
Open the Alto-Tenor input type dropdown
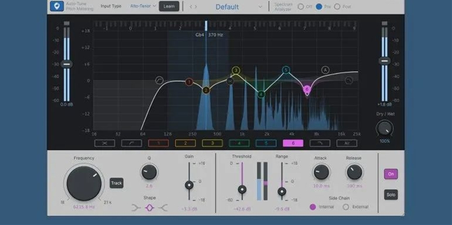(x=143, y=6)
